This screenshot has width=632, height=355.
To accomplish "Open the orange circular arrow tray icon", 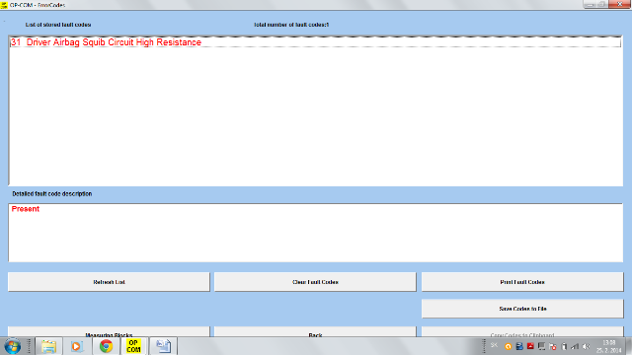I will (x=508, y=346).
